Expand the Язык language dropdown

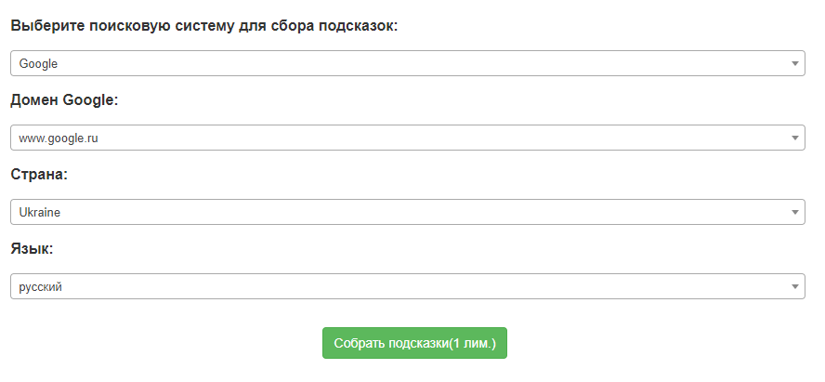click(x=407, y=286)
